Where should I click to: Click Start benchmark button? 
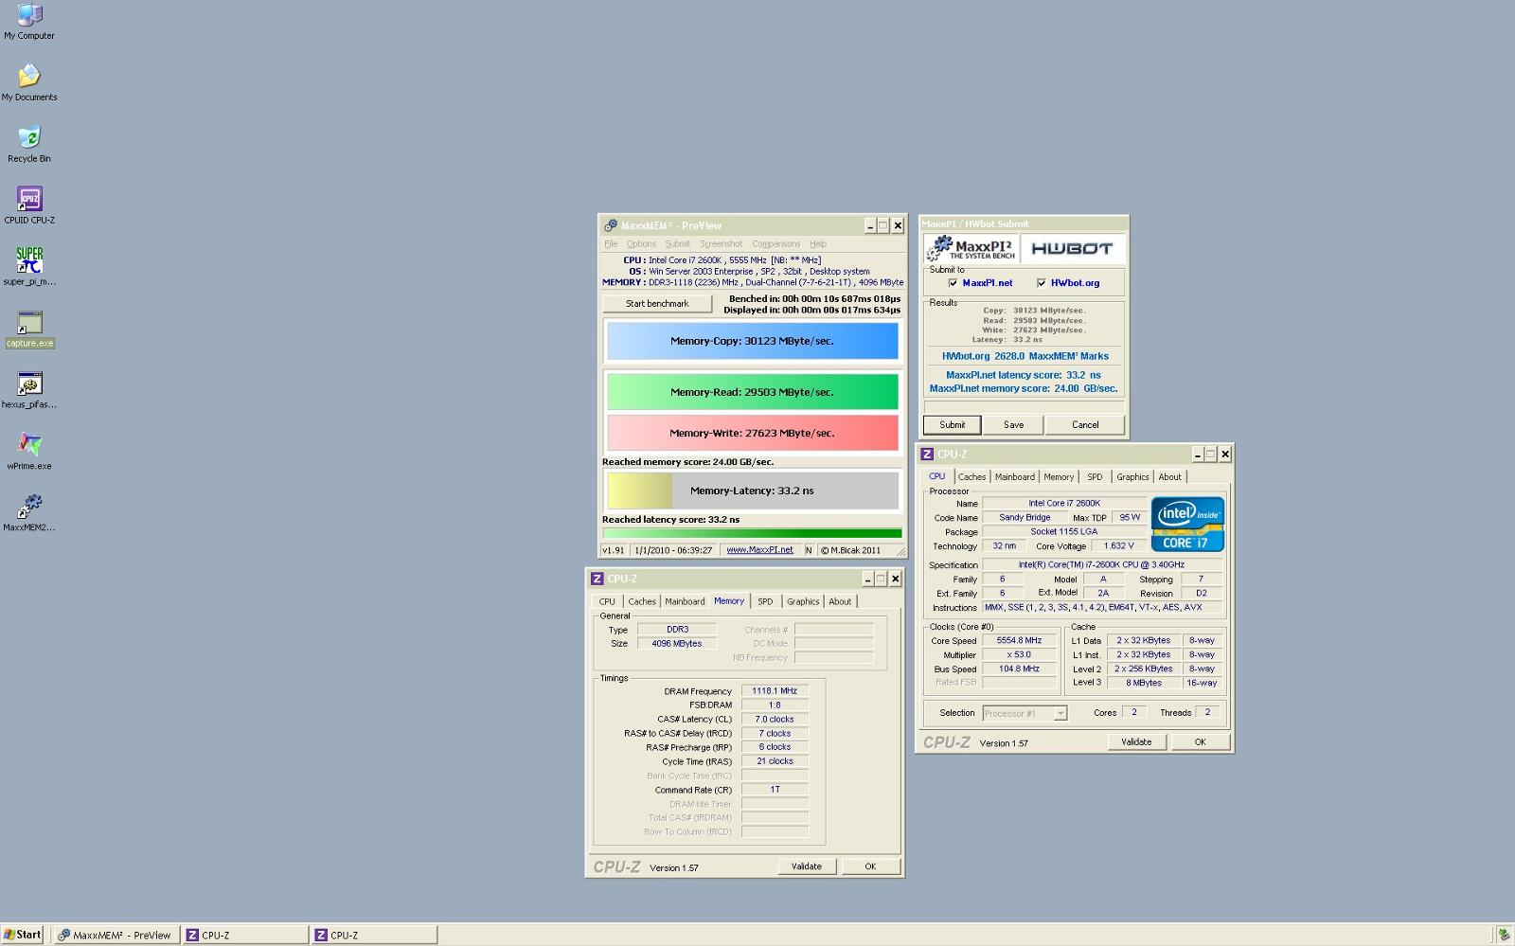coord(658,304)
